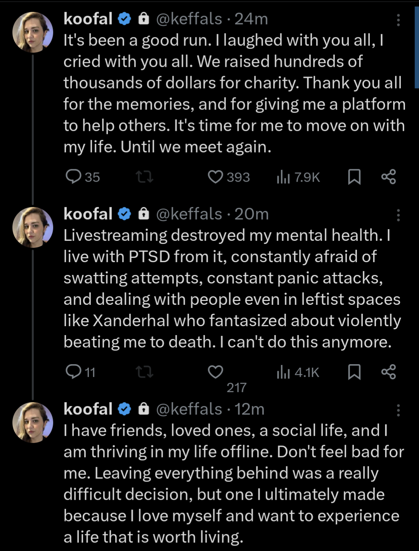Like the Livestreaming tweet from 20m ago
Viewport: 419px width, 551px height.
pyautogui.click(x=216, y=372)
